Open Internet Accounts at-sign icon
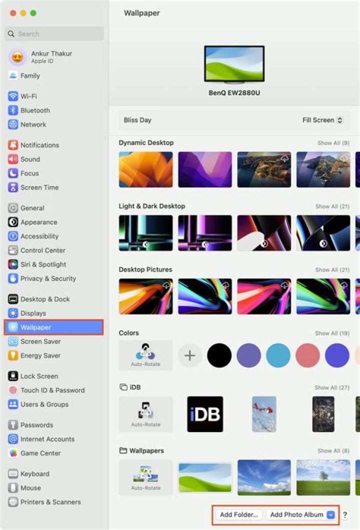Image resolution: width=360 pixels, height=530 pixels. point(13,439)
